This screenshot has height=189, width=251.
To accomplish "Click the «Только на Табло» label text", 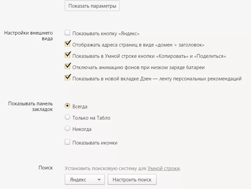I will pos(91,118).
